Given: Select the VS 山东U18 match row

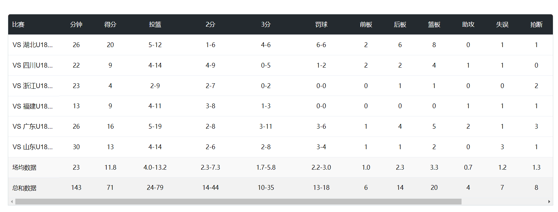Looking at the screenshot, I should coord(33,147).
